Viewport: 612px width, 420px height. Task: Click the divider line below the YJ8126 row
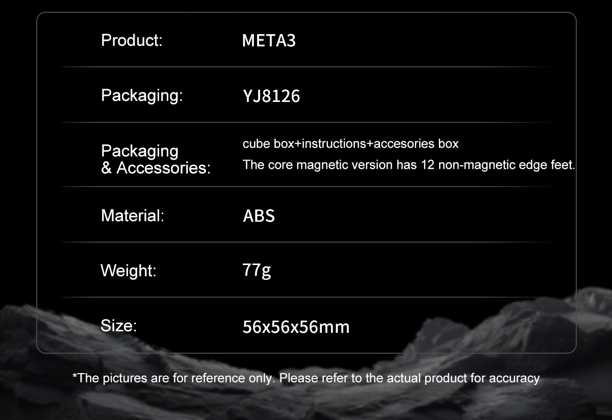pos(306,122)
